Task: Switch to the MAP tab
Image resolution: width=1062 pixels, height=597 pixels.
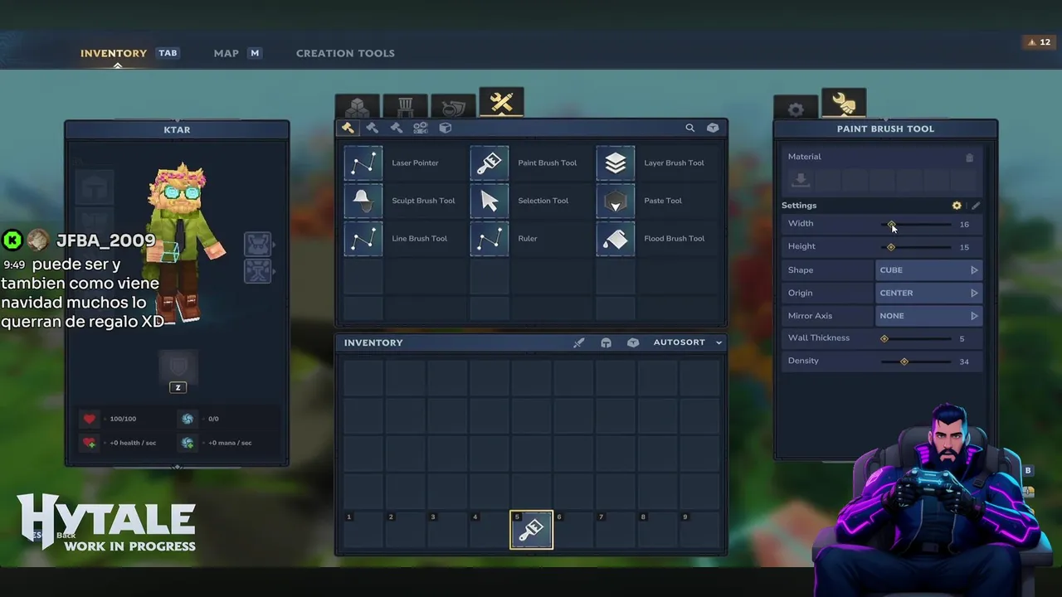Action: [227, 53]
